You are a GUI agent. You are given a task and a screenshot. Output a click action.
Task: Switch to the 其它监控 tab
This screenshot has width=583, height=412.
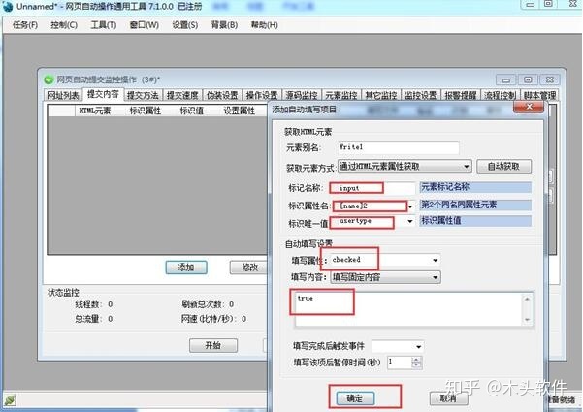(380, 95)
